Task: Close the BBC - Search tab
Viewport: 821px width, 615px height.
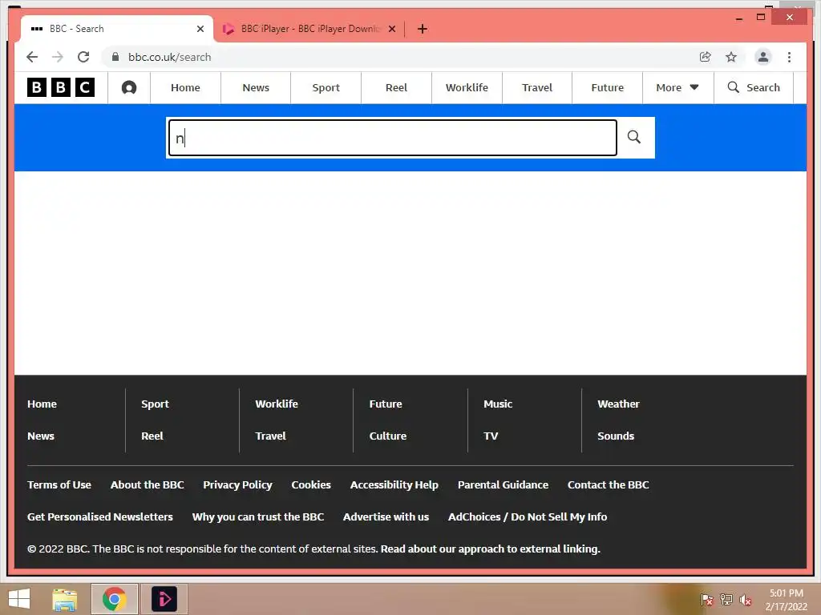Action: tap(200, 29)
